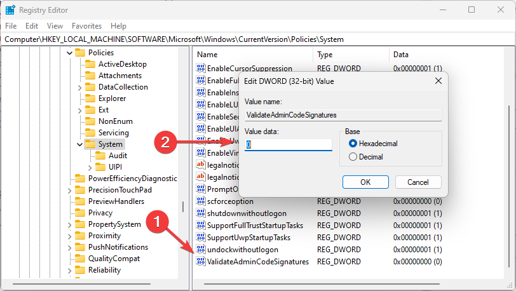516x291 pixels.
Task: Click the PreviewHandlers folder icon
Action: [80, 201]
